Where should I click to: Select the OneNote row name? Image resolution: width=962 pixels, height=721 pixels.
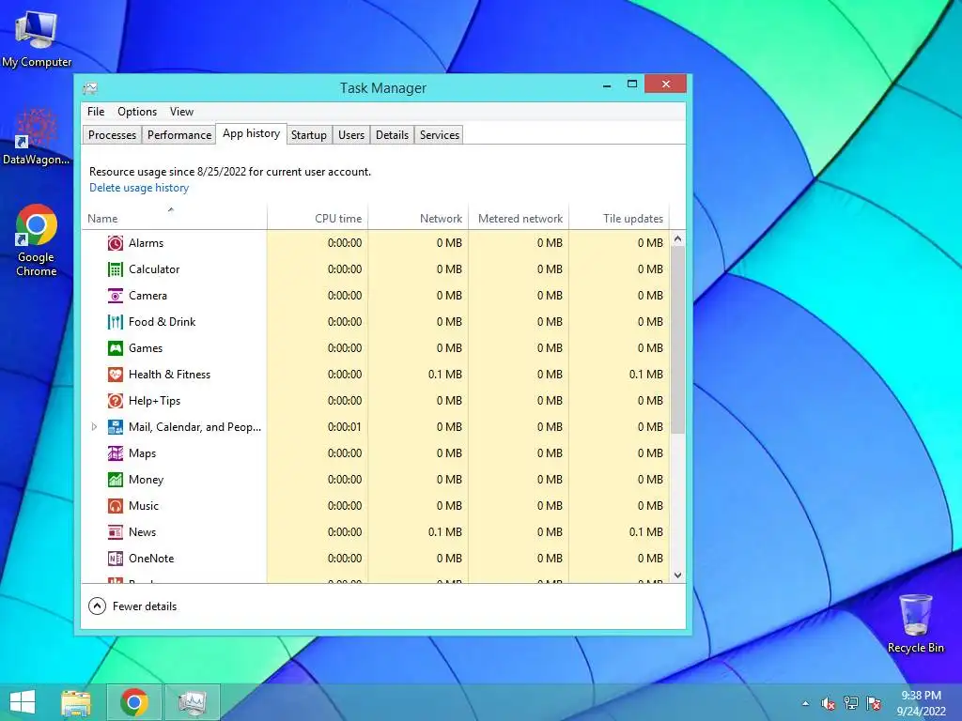pos(151,560)
